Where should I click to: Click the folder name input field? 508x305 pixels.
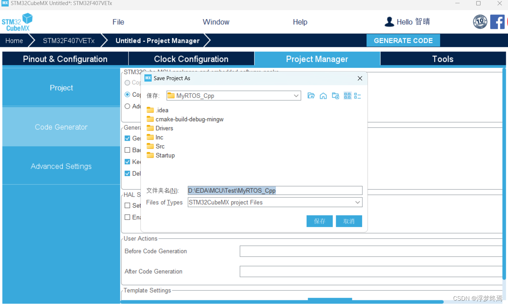tap(275, 191)
